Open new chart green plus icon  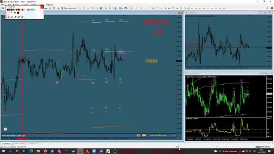coord(3,8)
